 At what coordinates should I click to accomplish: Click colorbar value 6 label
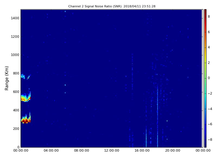(x=209, y=32)
